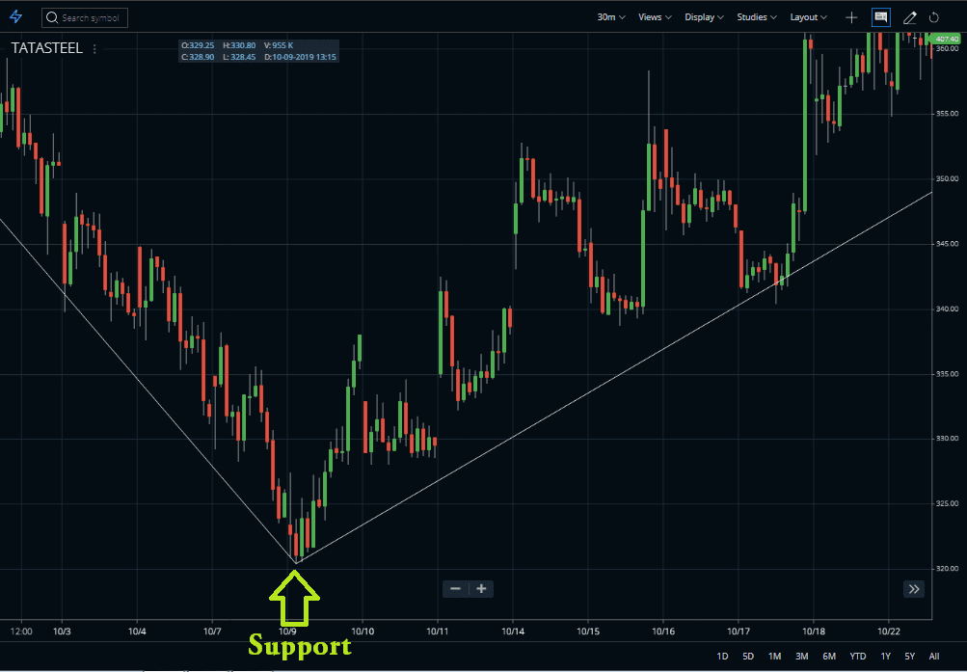Image resolution: width=967 pixels, height=672 pixels.
Task: Click the 10/3 date axis label
Action: tap(62, 632)
